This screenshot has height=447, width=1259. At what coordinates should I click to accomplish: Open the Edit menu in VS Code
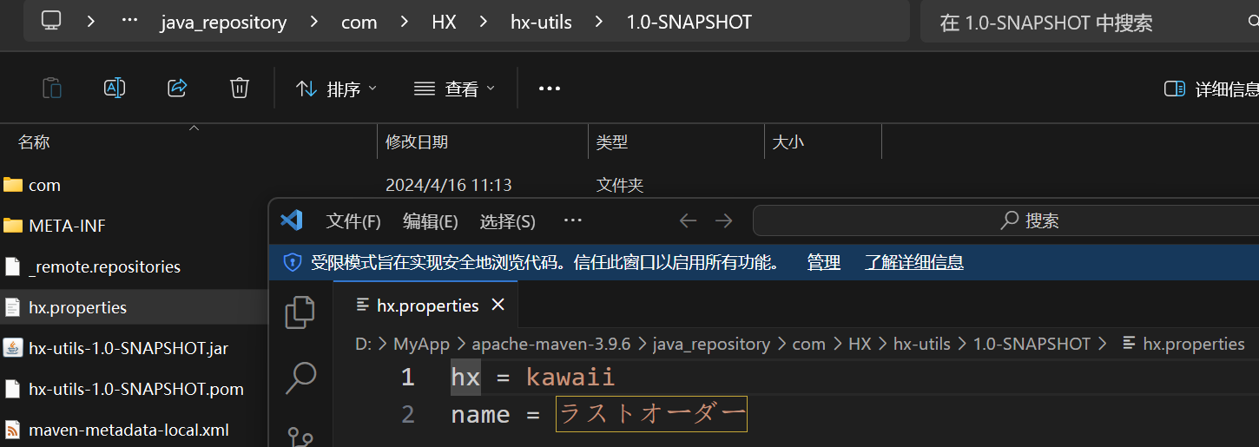coord(430,221)
